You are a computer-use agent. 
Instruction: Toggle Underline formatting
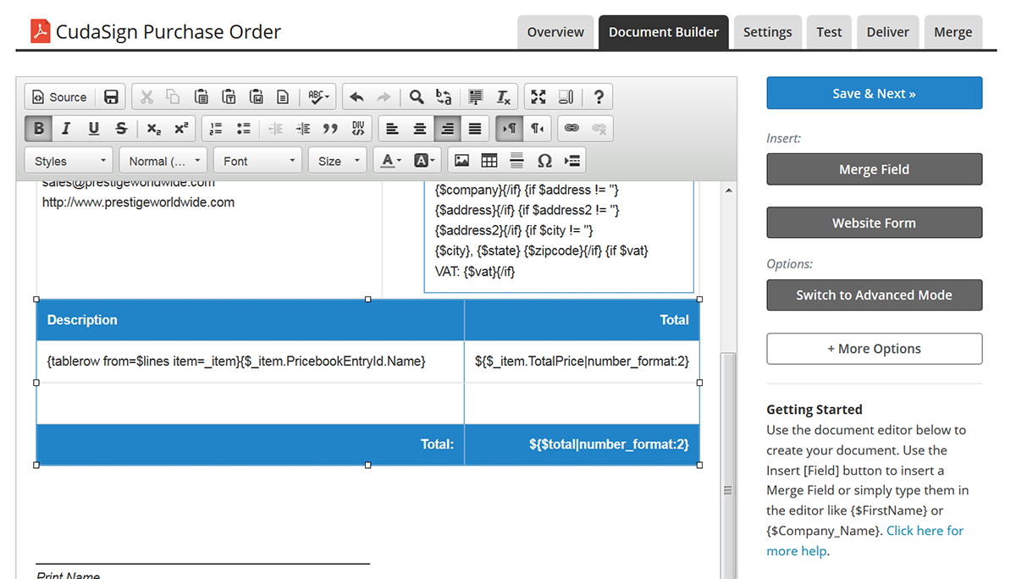click(93, 129)
